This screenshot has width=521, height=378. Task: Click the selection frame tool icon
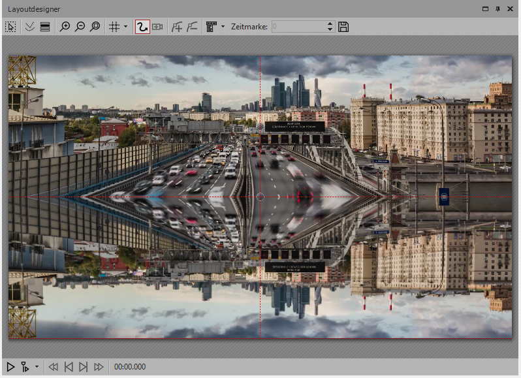point(10,27)
